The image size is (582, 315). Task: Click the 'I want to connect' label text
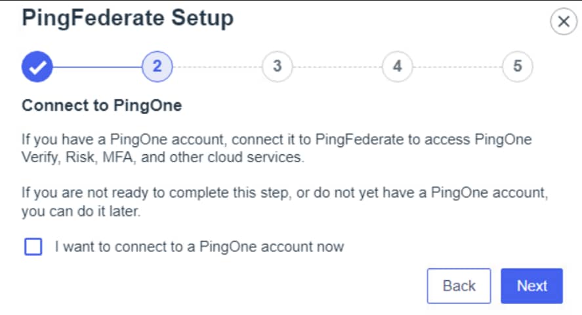[x=199, y=247]
